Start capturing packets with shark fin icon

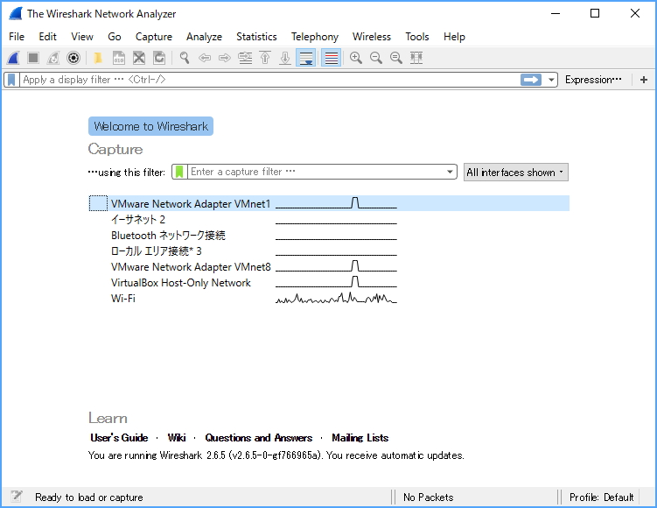[x=13, y=58]
